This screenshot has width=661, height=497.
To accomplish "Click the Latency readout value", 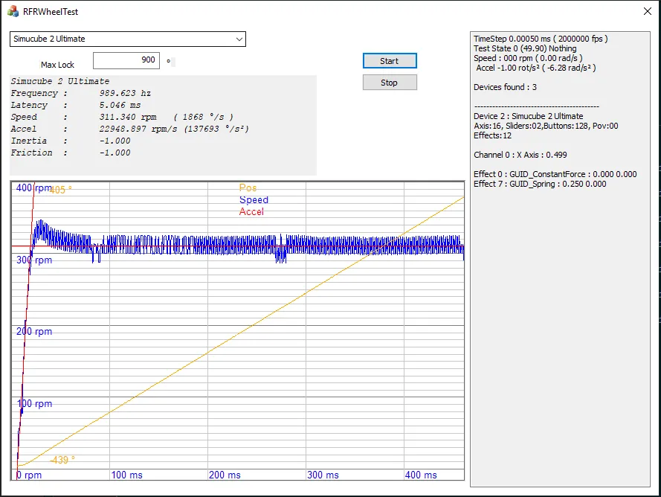I will tap(120, 106).
